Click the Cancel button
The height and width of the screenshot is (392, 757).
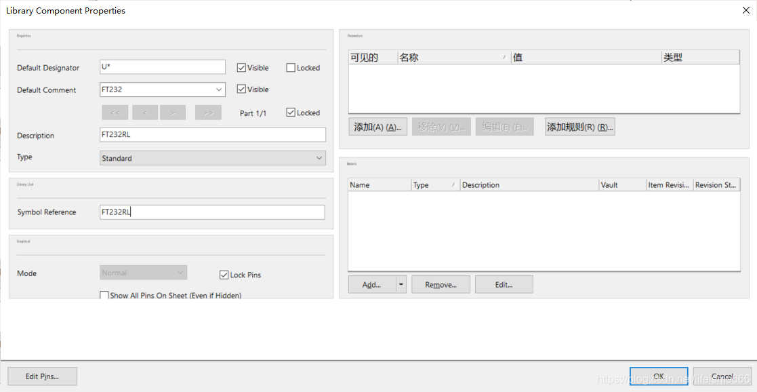pos(722,376)
